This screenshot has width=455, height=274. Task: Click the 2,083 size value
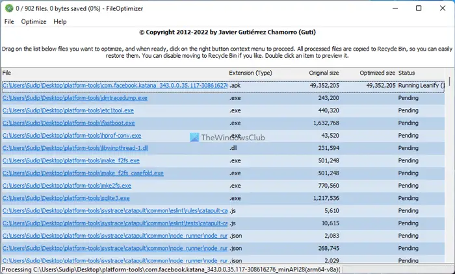pyautogui.click(x=331, y=236)
